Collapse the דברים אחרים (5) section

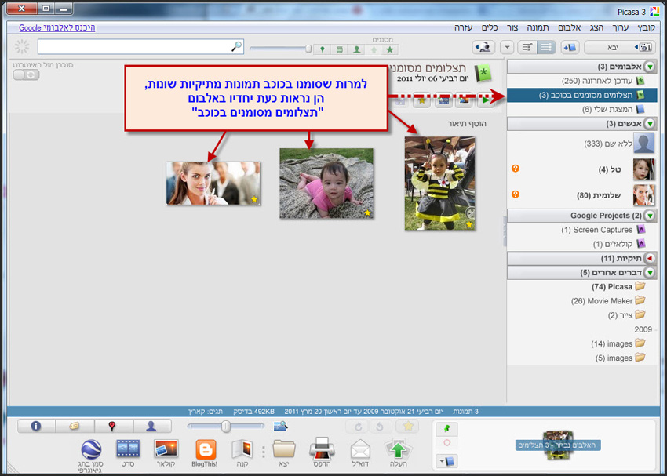(x=650, y=272)
